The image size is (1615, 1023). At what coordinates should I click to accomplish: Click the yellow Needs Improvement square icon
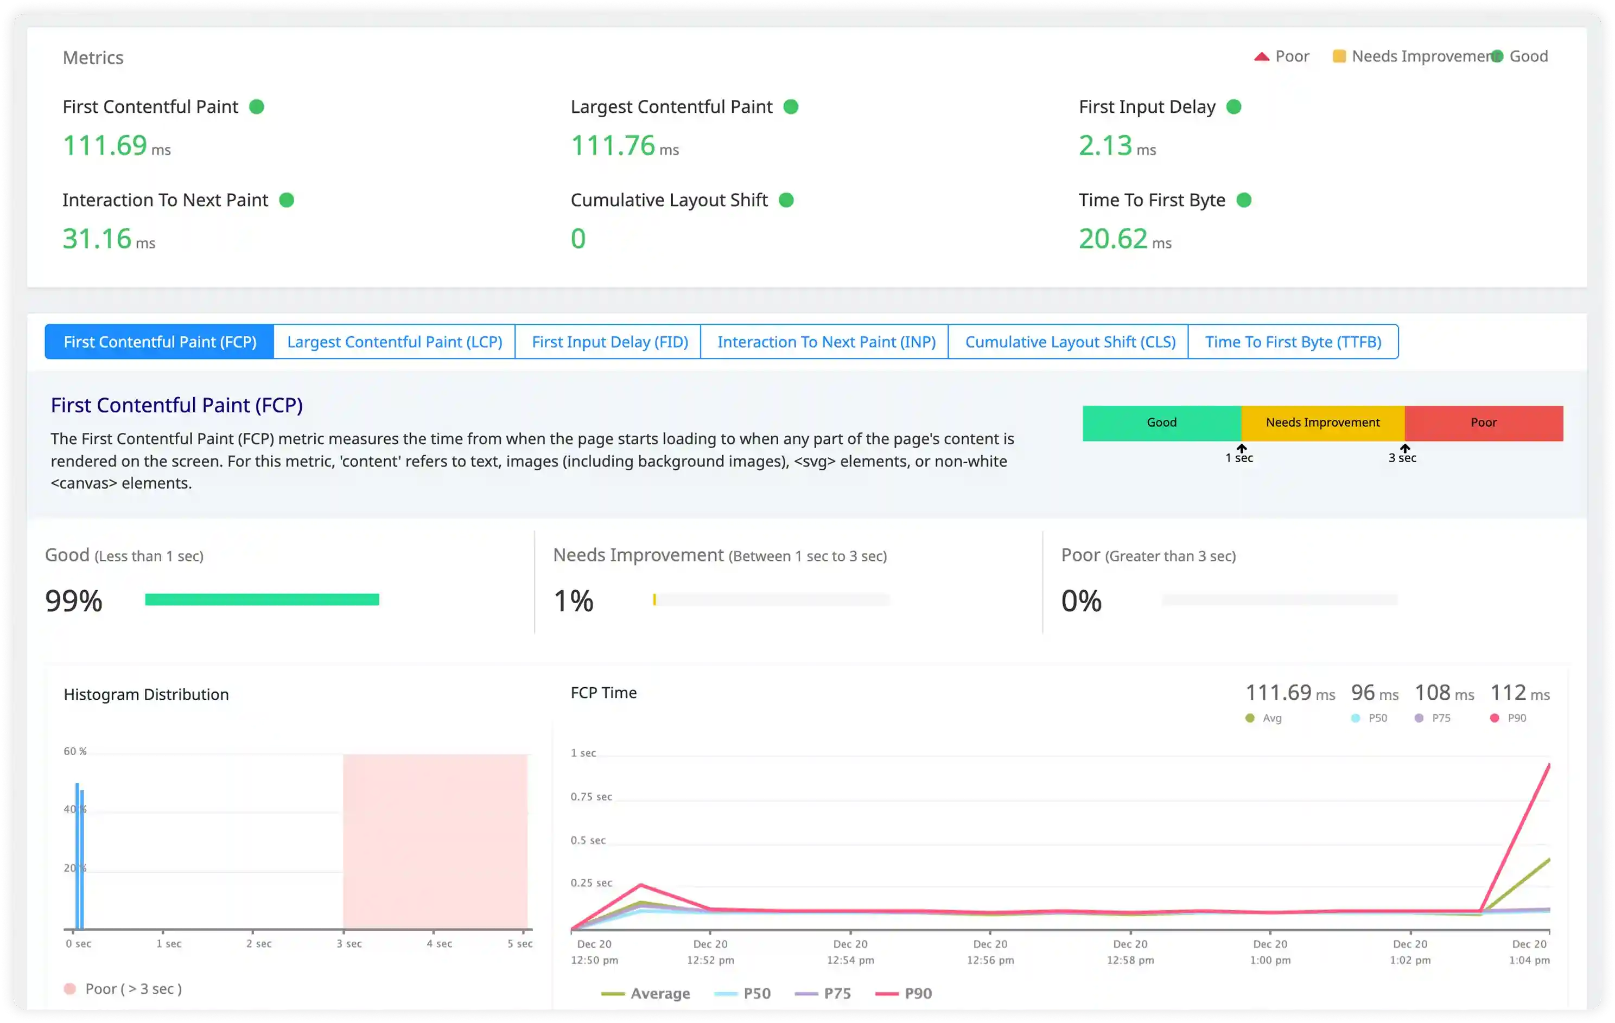click(1337, 56)
